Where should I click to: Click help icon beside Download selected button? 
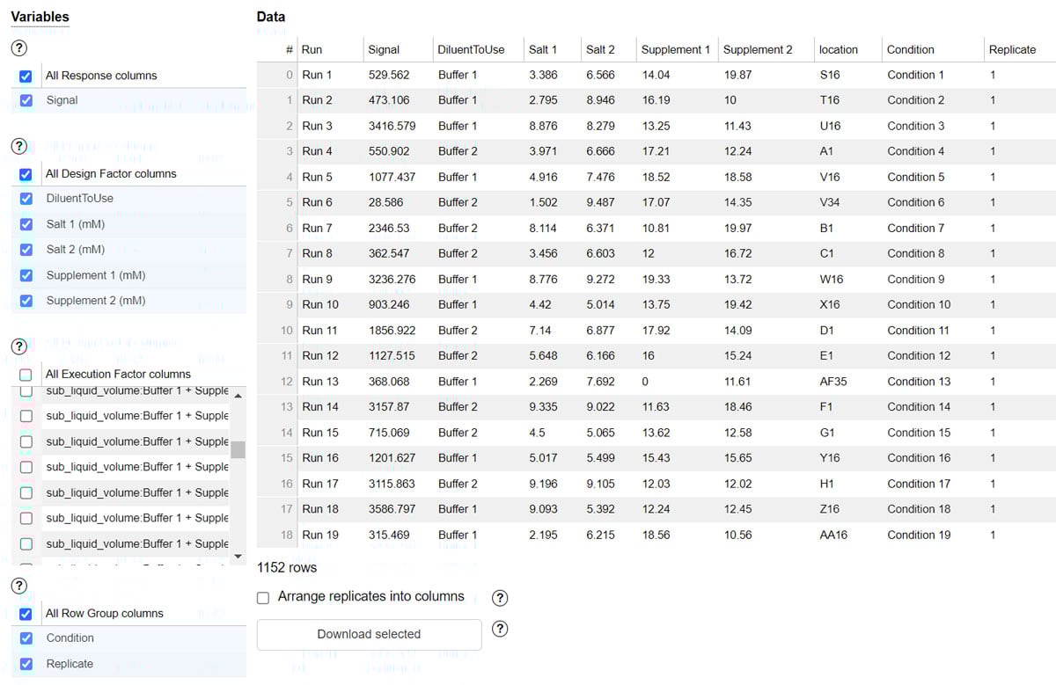(x=499, y=629)
